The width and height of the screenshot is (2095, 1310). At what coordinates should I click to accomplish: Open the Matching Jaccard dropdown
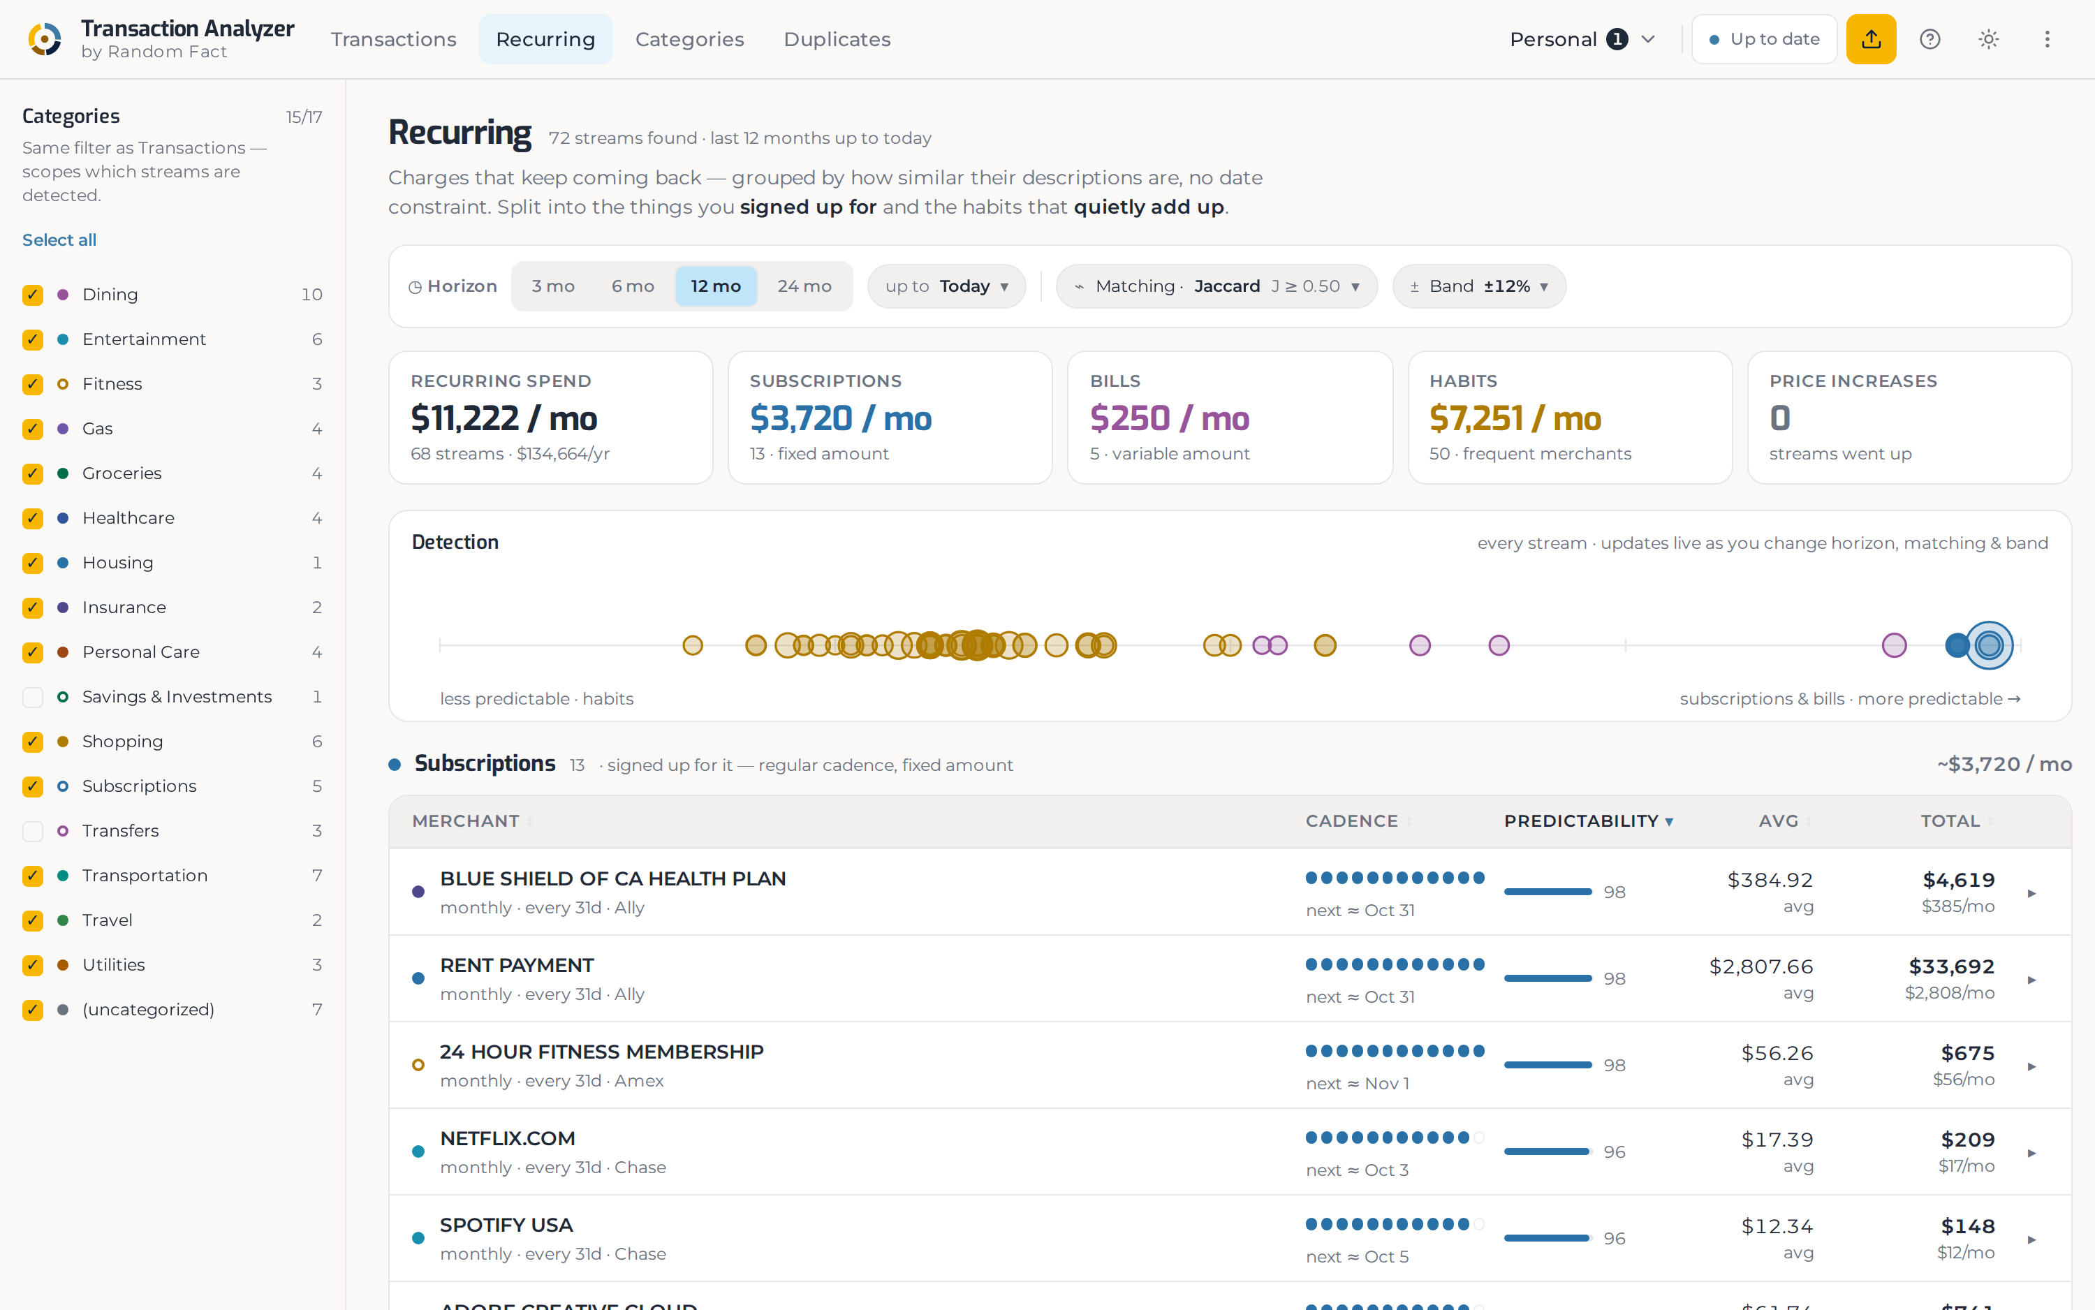[1216, 286]
